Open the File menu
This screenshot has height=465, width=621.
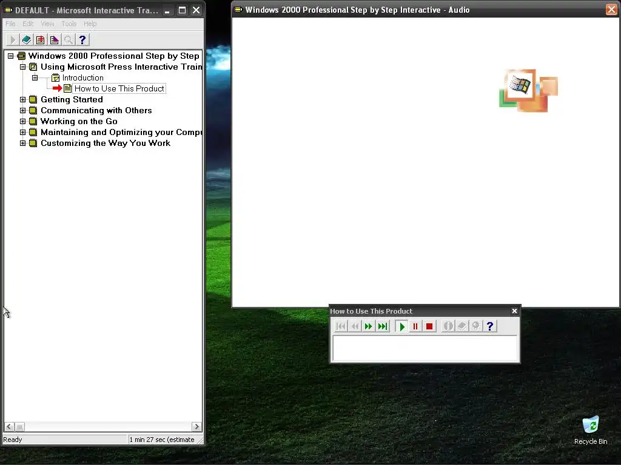click(10, 24)
